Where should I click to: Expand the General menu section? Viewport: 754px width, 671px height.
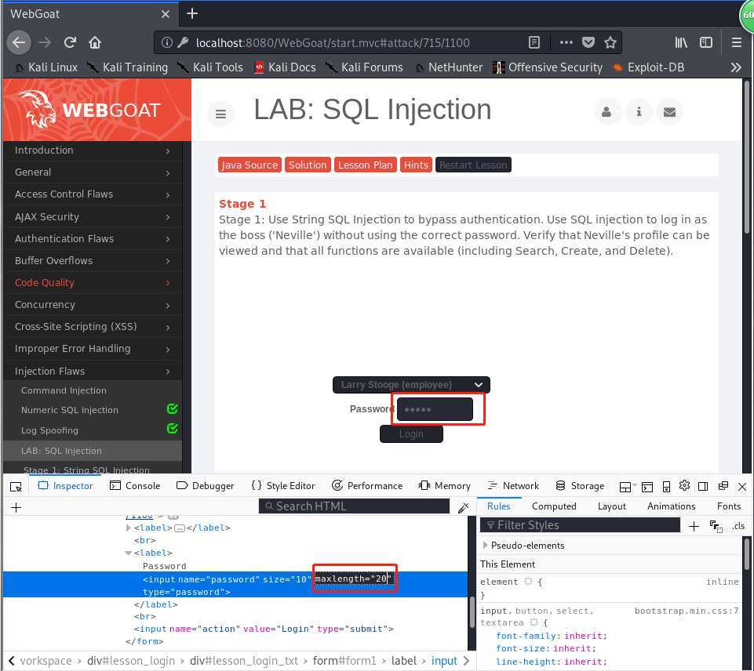click(x=93, y=172)
